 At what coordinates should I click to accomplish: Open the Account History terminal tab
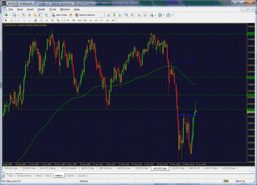[25, 176]
